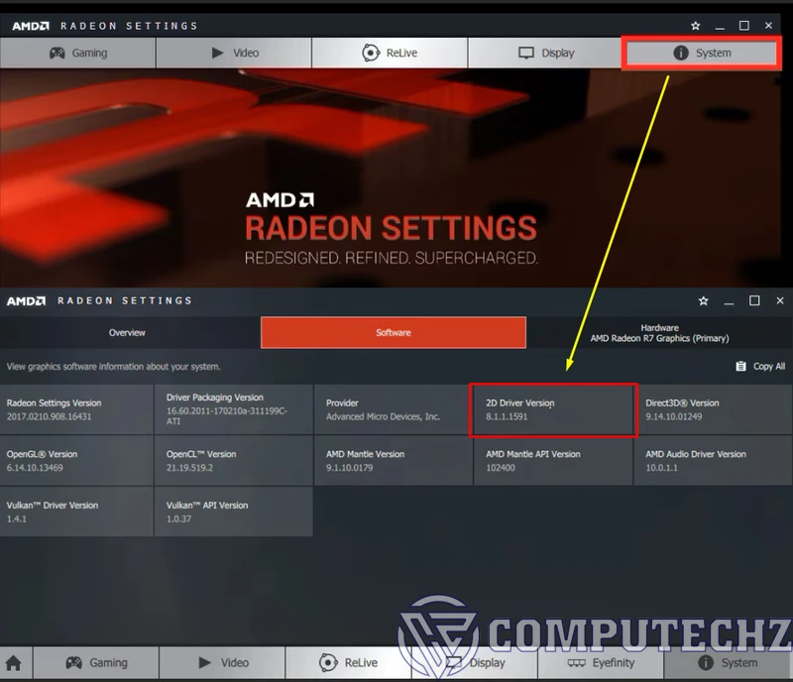Select ReLive tab in the splash window

pyautogui.click(x=390, y=53)
